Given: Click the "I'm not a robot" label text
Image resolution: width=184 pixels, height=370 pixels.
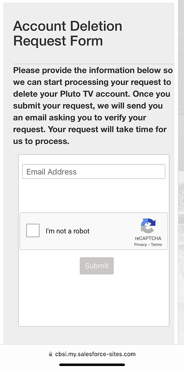Looking at the screenshot, I should pyautogui.click(x=67, y=231).
